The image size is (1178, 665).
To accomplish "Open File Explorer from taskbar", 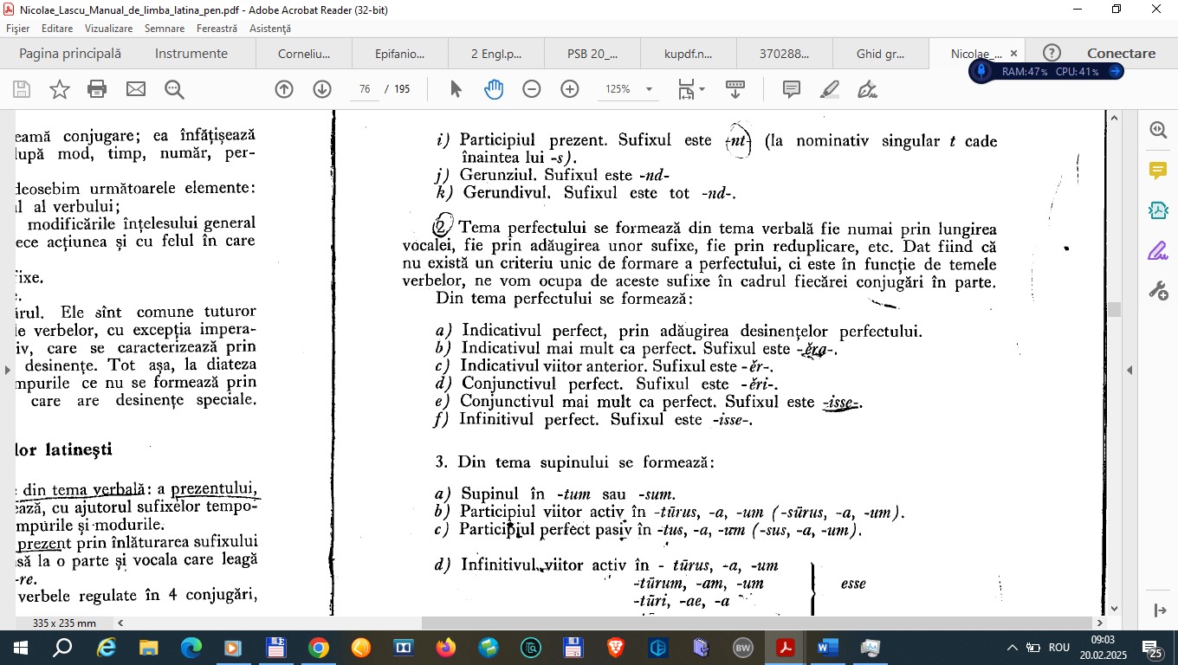I will [149, 648].
